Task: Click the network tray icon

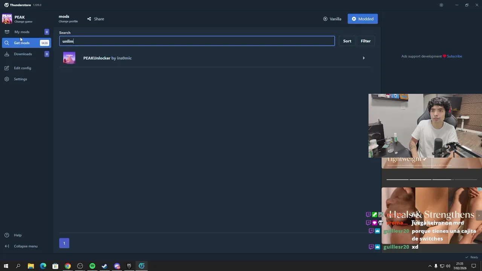Action: pyautogui.click(x=442, y=266)
